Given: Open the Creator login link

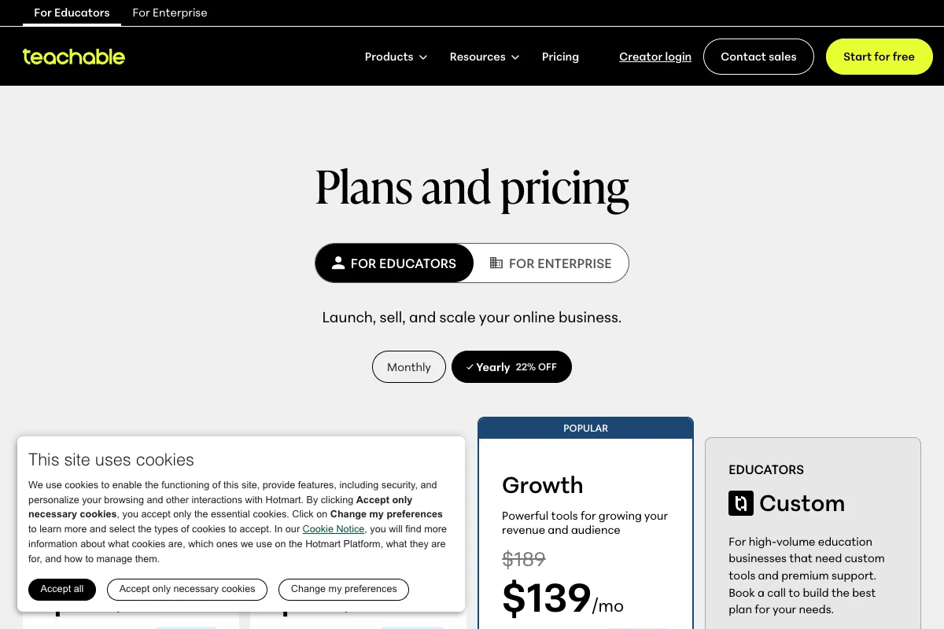Looking at the screenshot, I should pyautogui.click(x=655, y=57).
